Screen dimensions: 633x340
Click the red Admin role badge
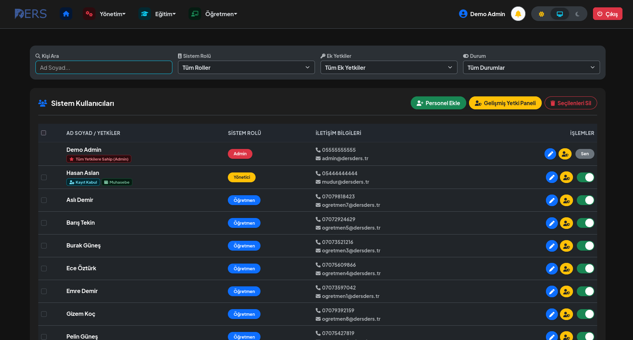pos(240,154)
